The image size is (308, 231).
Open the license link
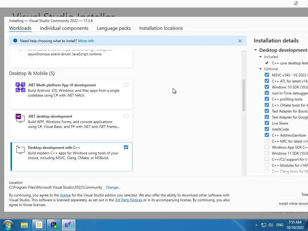(x=65, y=195)
